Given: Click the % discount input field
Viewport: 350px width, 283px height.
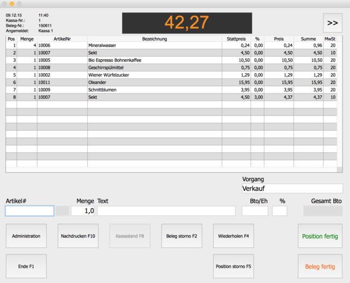Looking at the screenshot, I should (x=279, y=211).
